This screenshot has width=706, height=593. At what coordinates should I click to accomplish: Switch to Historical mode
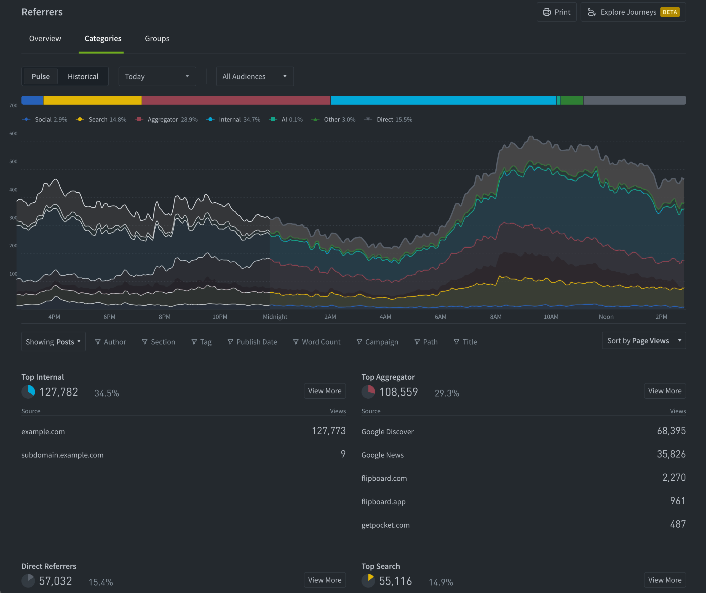83,76
